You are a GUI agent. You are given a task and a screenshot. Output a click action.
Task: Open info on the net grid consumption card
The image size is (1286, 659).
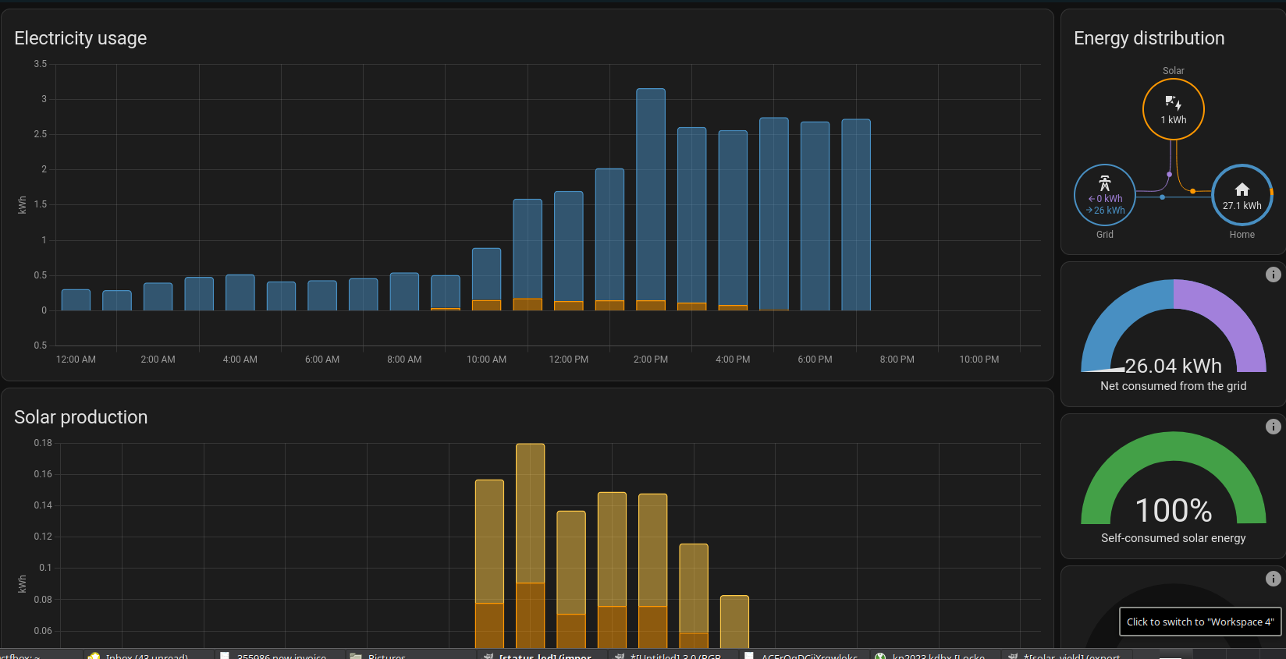point(1273,275)
